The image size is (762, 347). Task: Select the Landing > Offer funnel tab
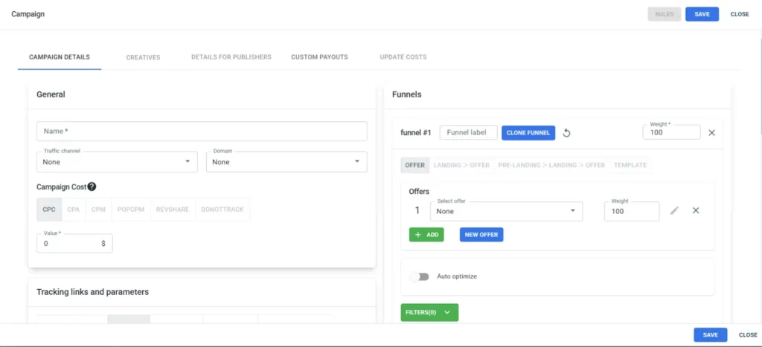coord(461,165)
